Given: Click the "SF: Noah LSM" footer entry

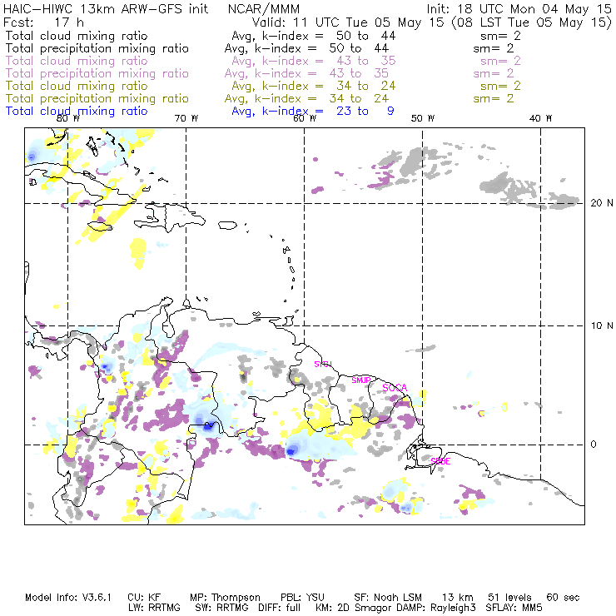Looking at the screenshot, I should click(x=388, y=598).
